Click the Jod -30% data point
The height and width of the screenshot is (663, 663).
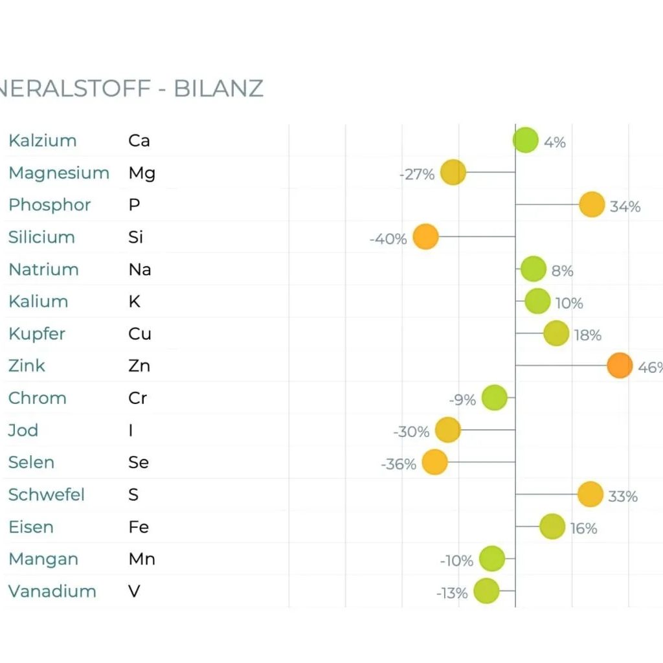click(x=448, y=430)
